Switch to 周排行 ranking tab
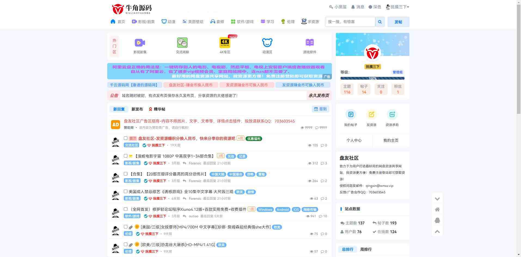 (x=366, y=249)
